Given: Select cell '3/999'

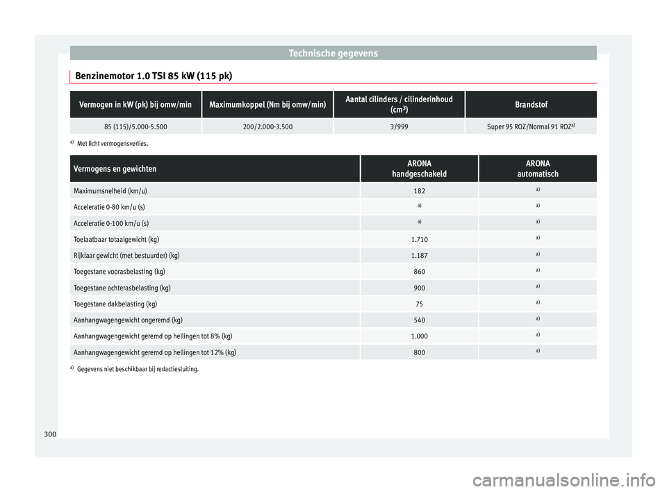Looking at the screenshot, I should point(399,127).
